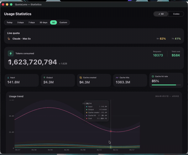The width and height of the screenshot is (188, 155).
Task: Click the Total cost $584 value
Action: pos(176,55)
